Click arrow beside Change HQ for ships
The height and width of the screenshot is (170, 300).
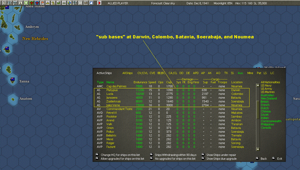click(x=97, y=155)
